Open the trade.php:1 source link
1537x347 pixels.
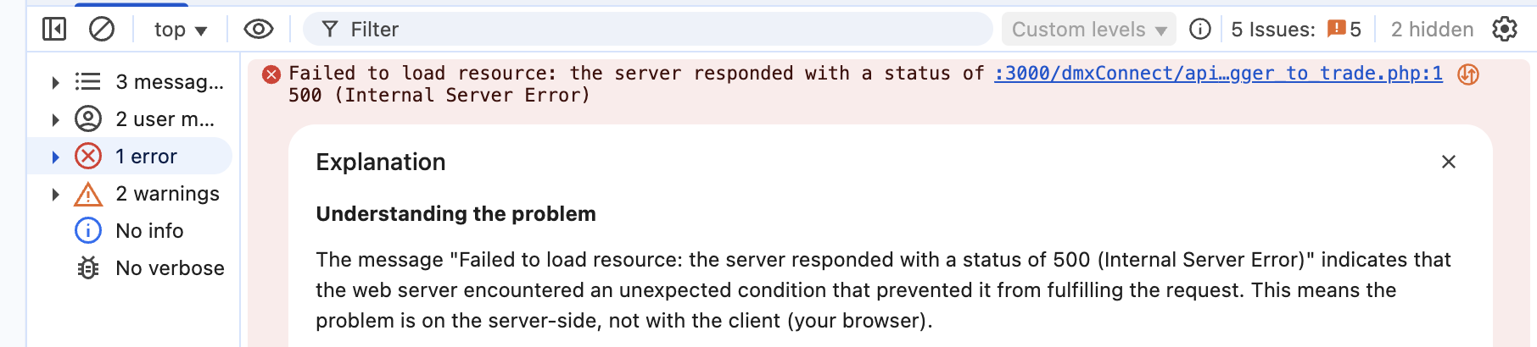[x=1218, y=74]
